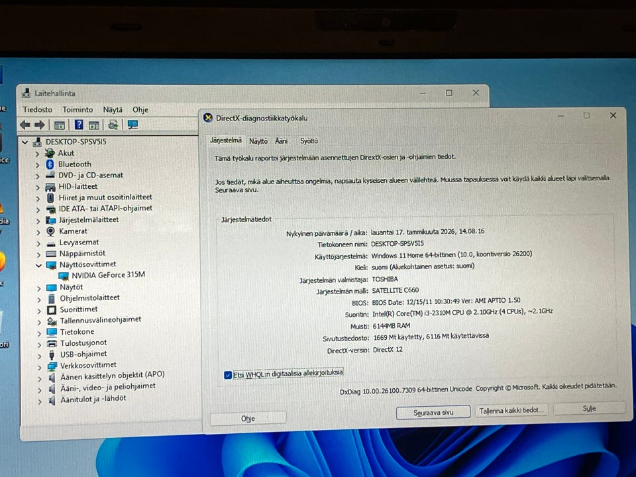
Task: Expand the Ohjelmistolaitteet category
Action: coord(39,299)
